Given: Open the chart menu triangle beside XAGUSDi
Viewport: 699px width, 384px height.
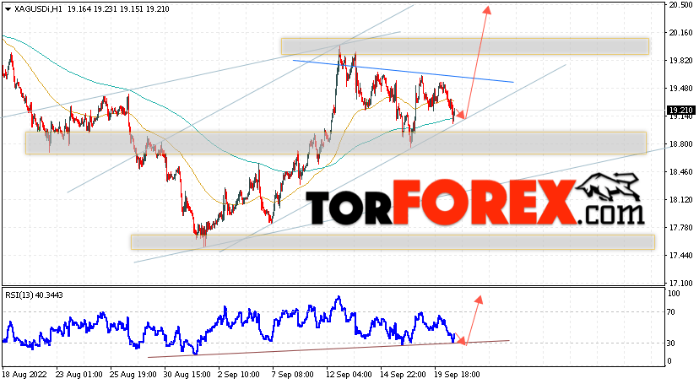Looking at the screenshot, I should tap(8, 9).
